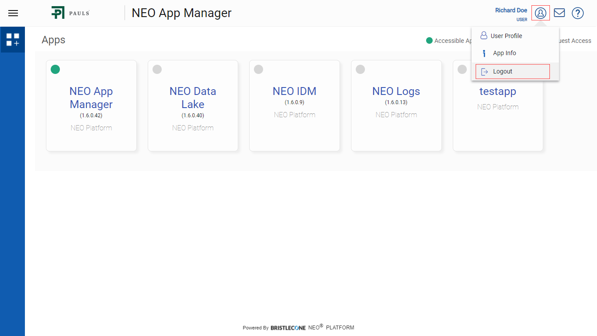Click version (1.6.0.9) text
The image size is (597, 336).
(295, 102)
